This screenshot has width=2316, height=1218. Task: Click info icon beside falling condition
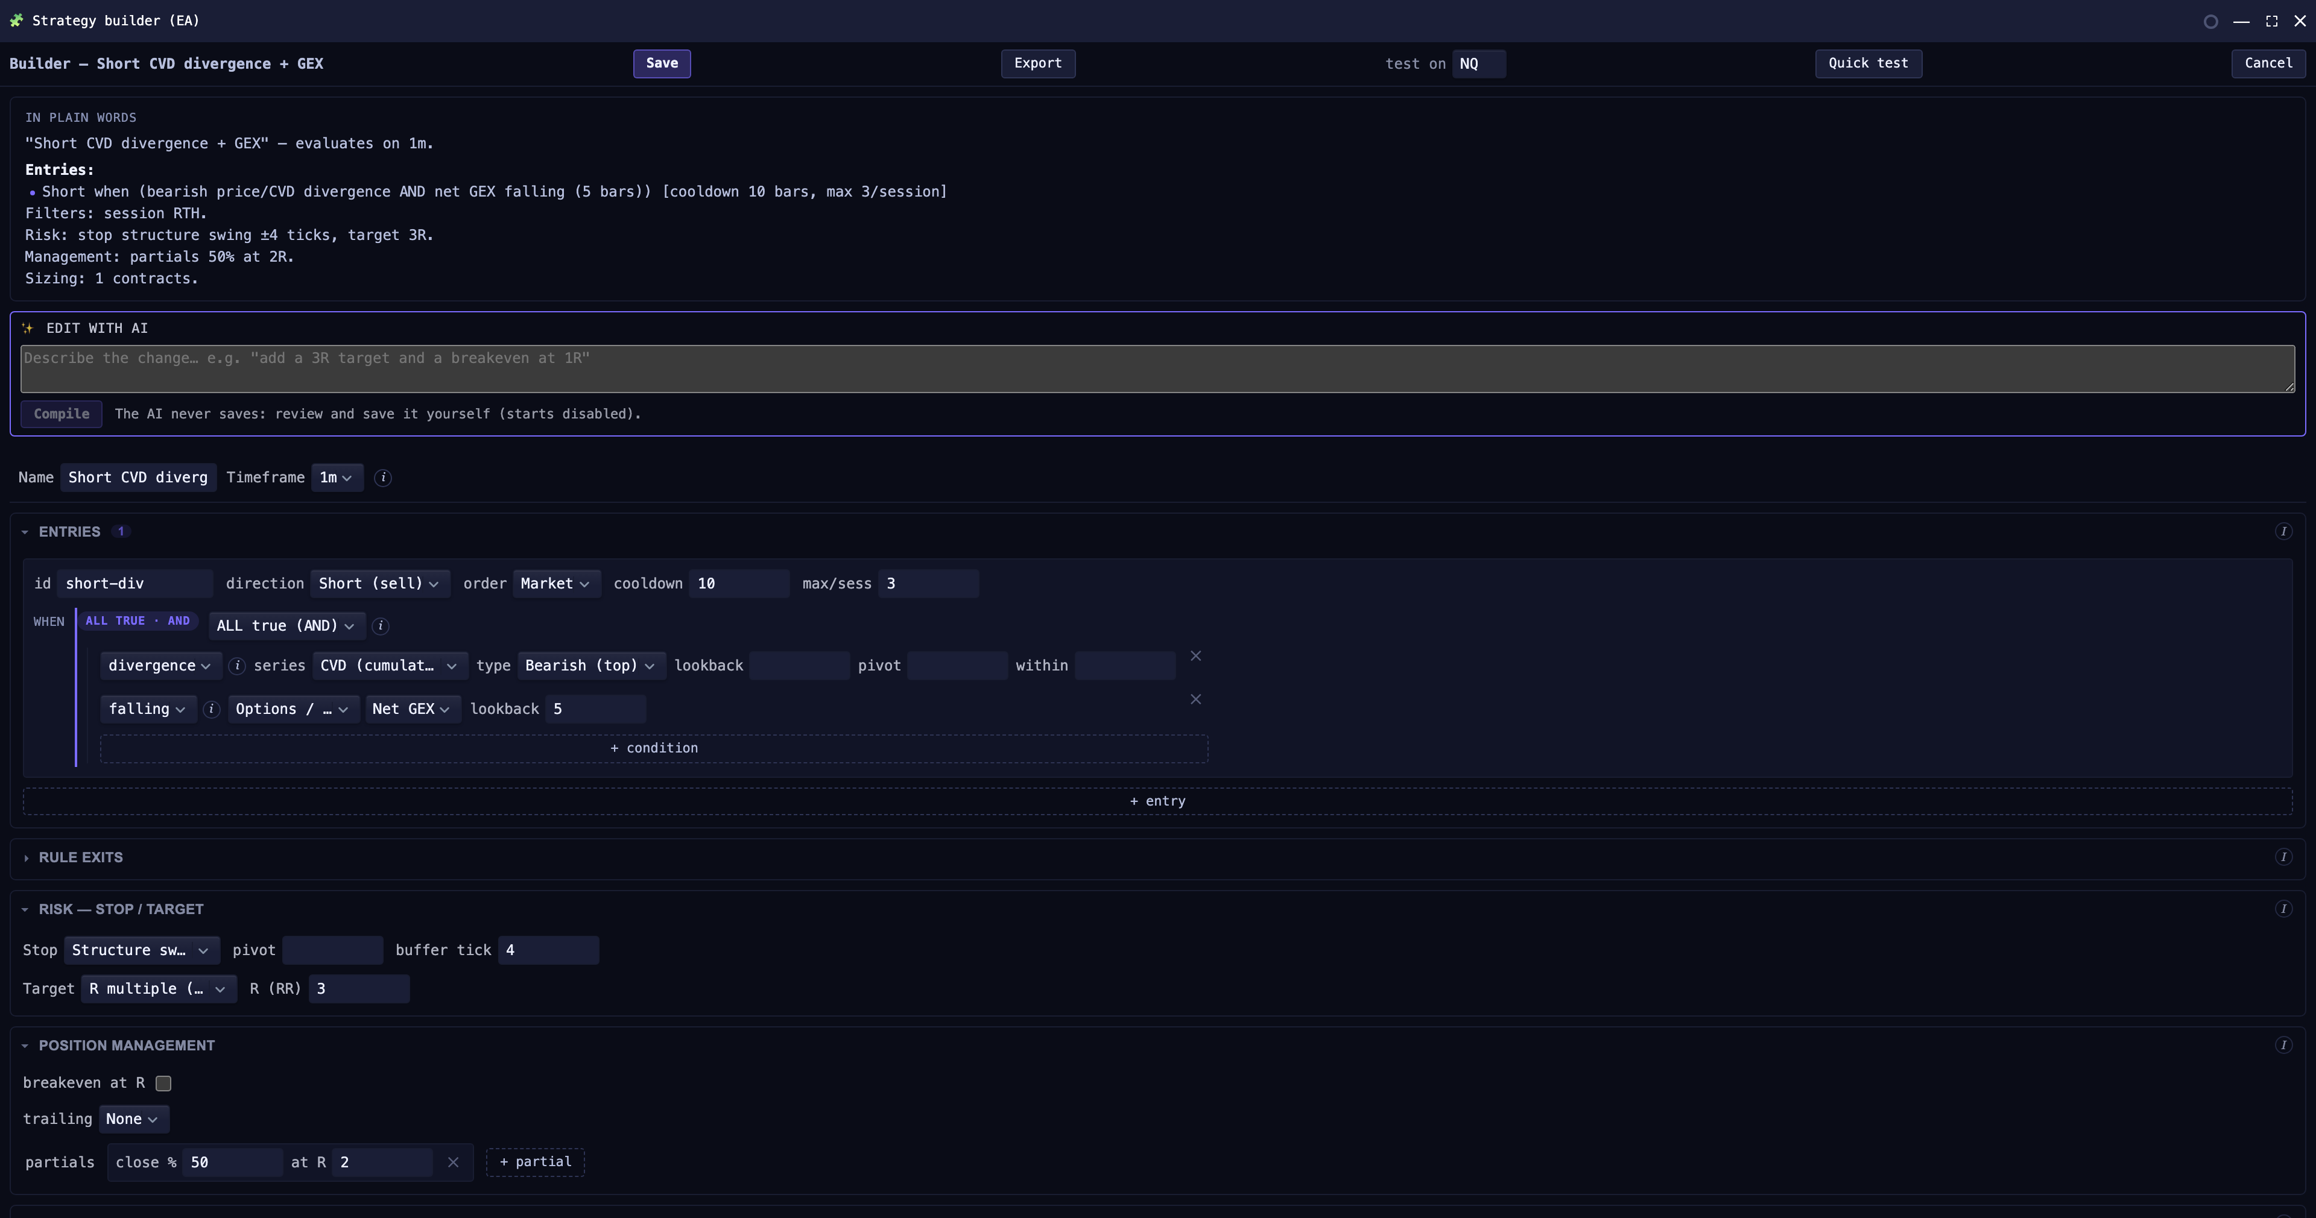(211, 709)
